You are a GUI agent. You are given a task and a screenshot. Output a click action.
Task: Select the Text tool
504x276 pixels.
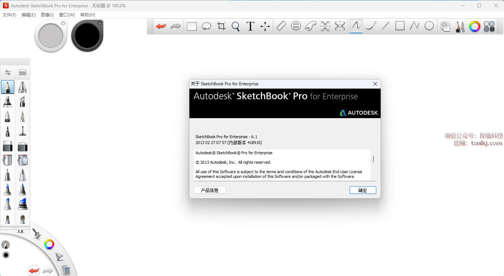(250, 26)
